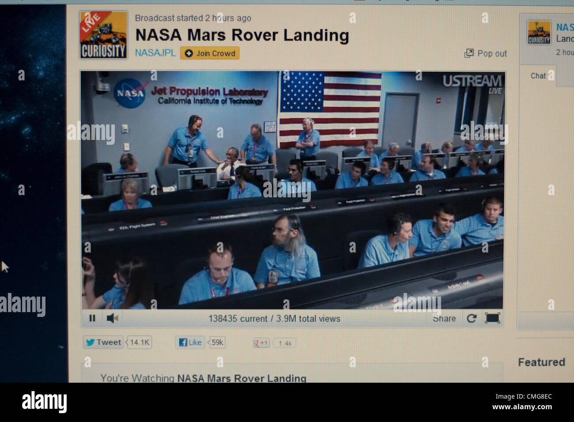The width and height of the screenshot is (574, 422).
Task: Pop out the video player
Action: [486, 53]
